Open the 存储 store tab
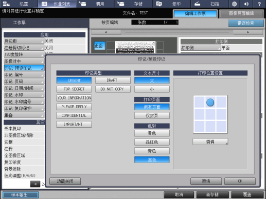 click(x=133, y=4)
